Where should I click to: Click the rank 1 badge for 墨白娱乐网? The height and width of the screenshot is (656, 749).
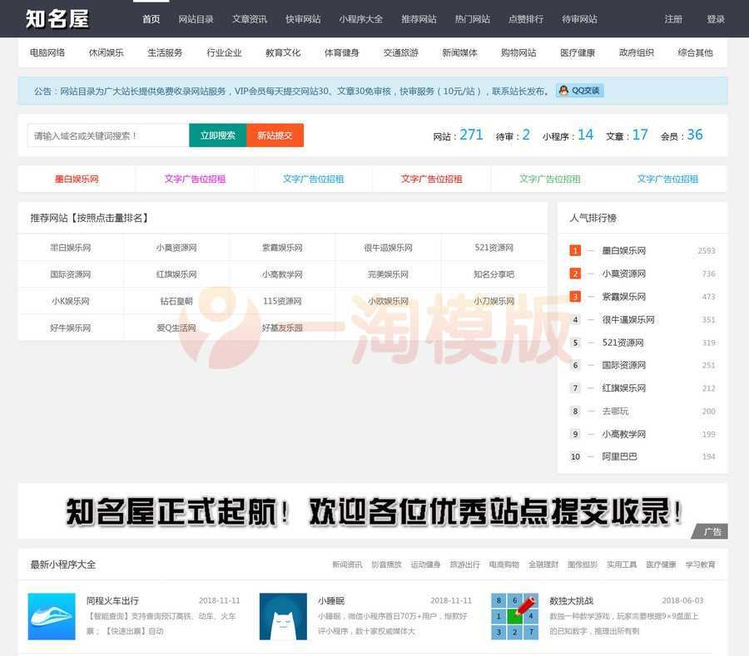[575, 250]
